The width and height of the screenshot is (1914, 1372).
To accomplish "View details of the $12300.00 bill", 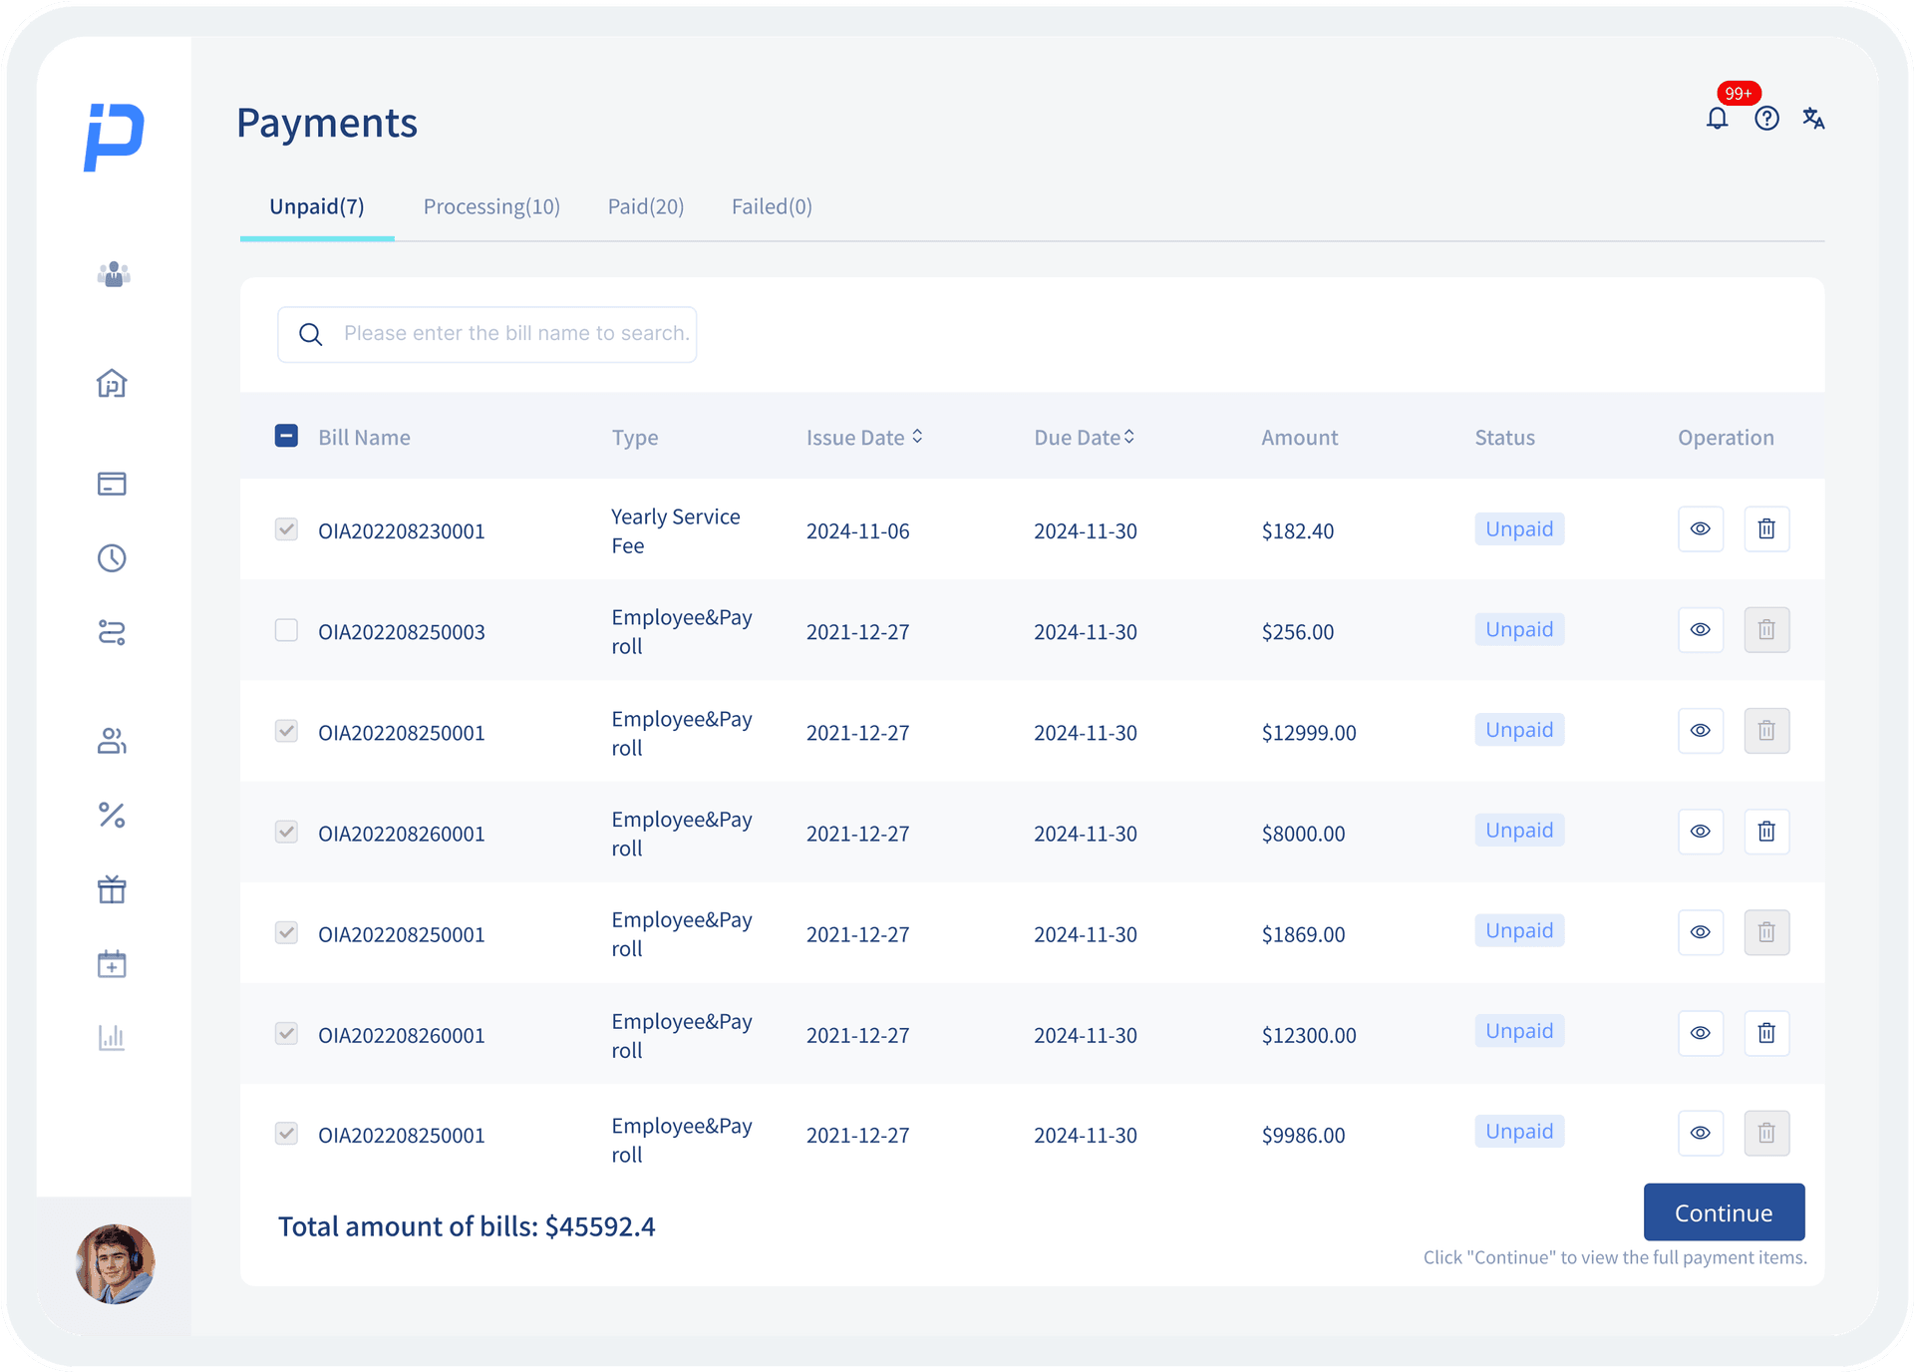I will [1701, 1032].
